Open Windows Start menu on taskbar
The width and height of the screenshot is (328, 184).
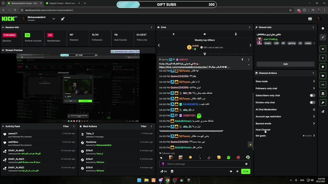[x=139, y=180]
